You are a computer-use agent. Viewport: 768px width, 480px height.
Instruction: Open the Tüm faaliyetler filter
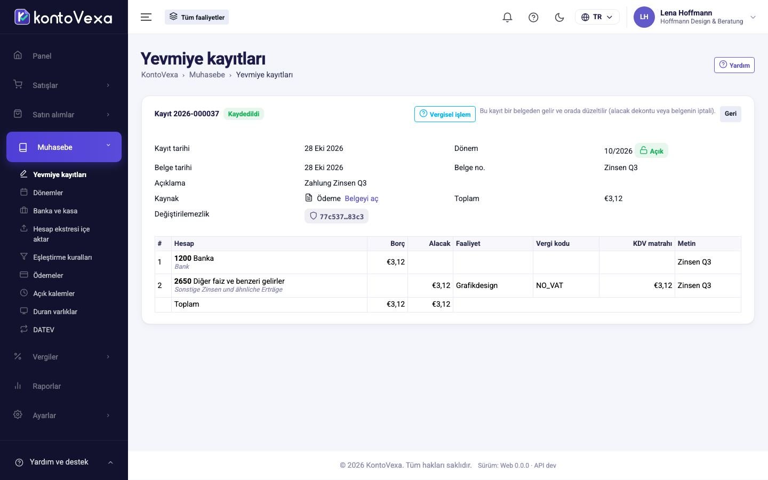[197, 17]
